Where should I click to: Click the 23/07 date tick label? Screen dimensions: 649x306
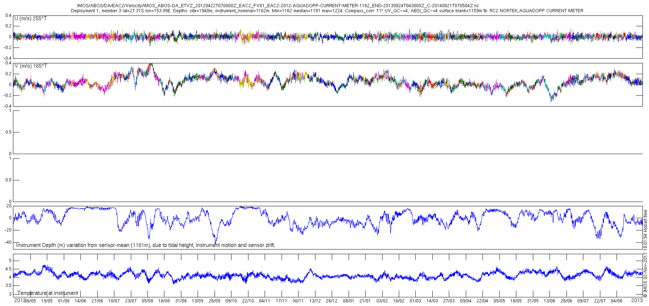coord(131,301)
